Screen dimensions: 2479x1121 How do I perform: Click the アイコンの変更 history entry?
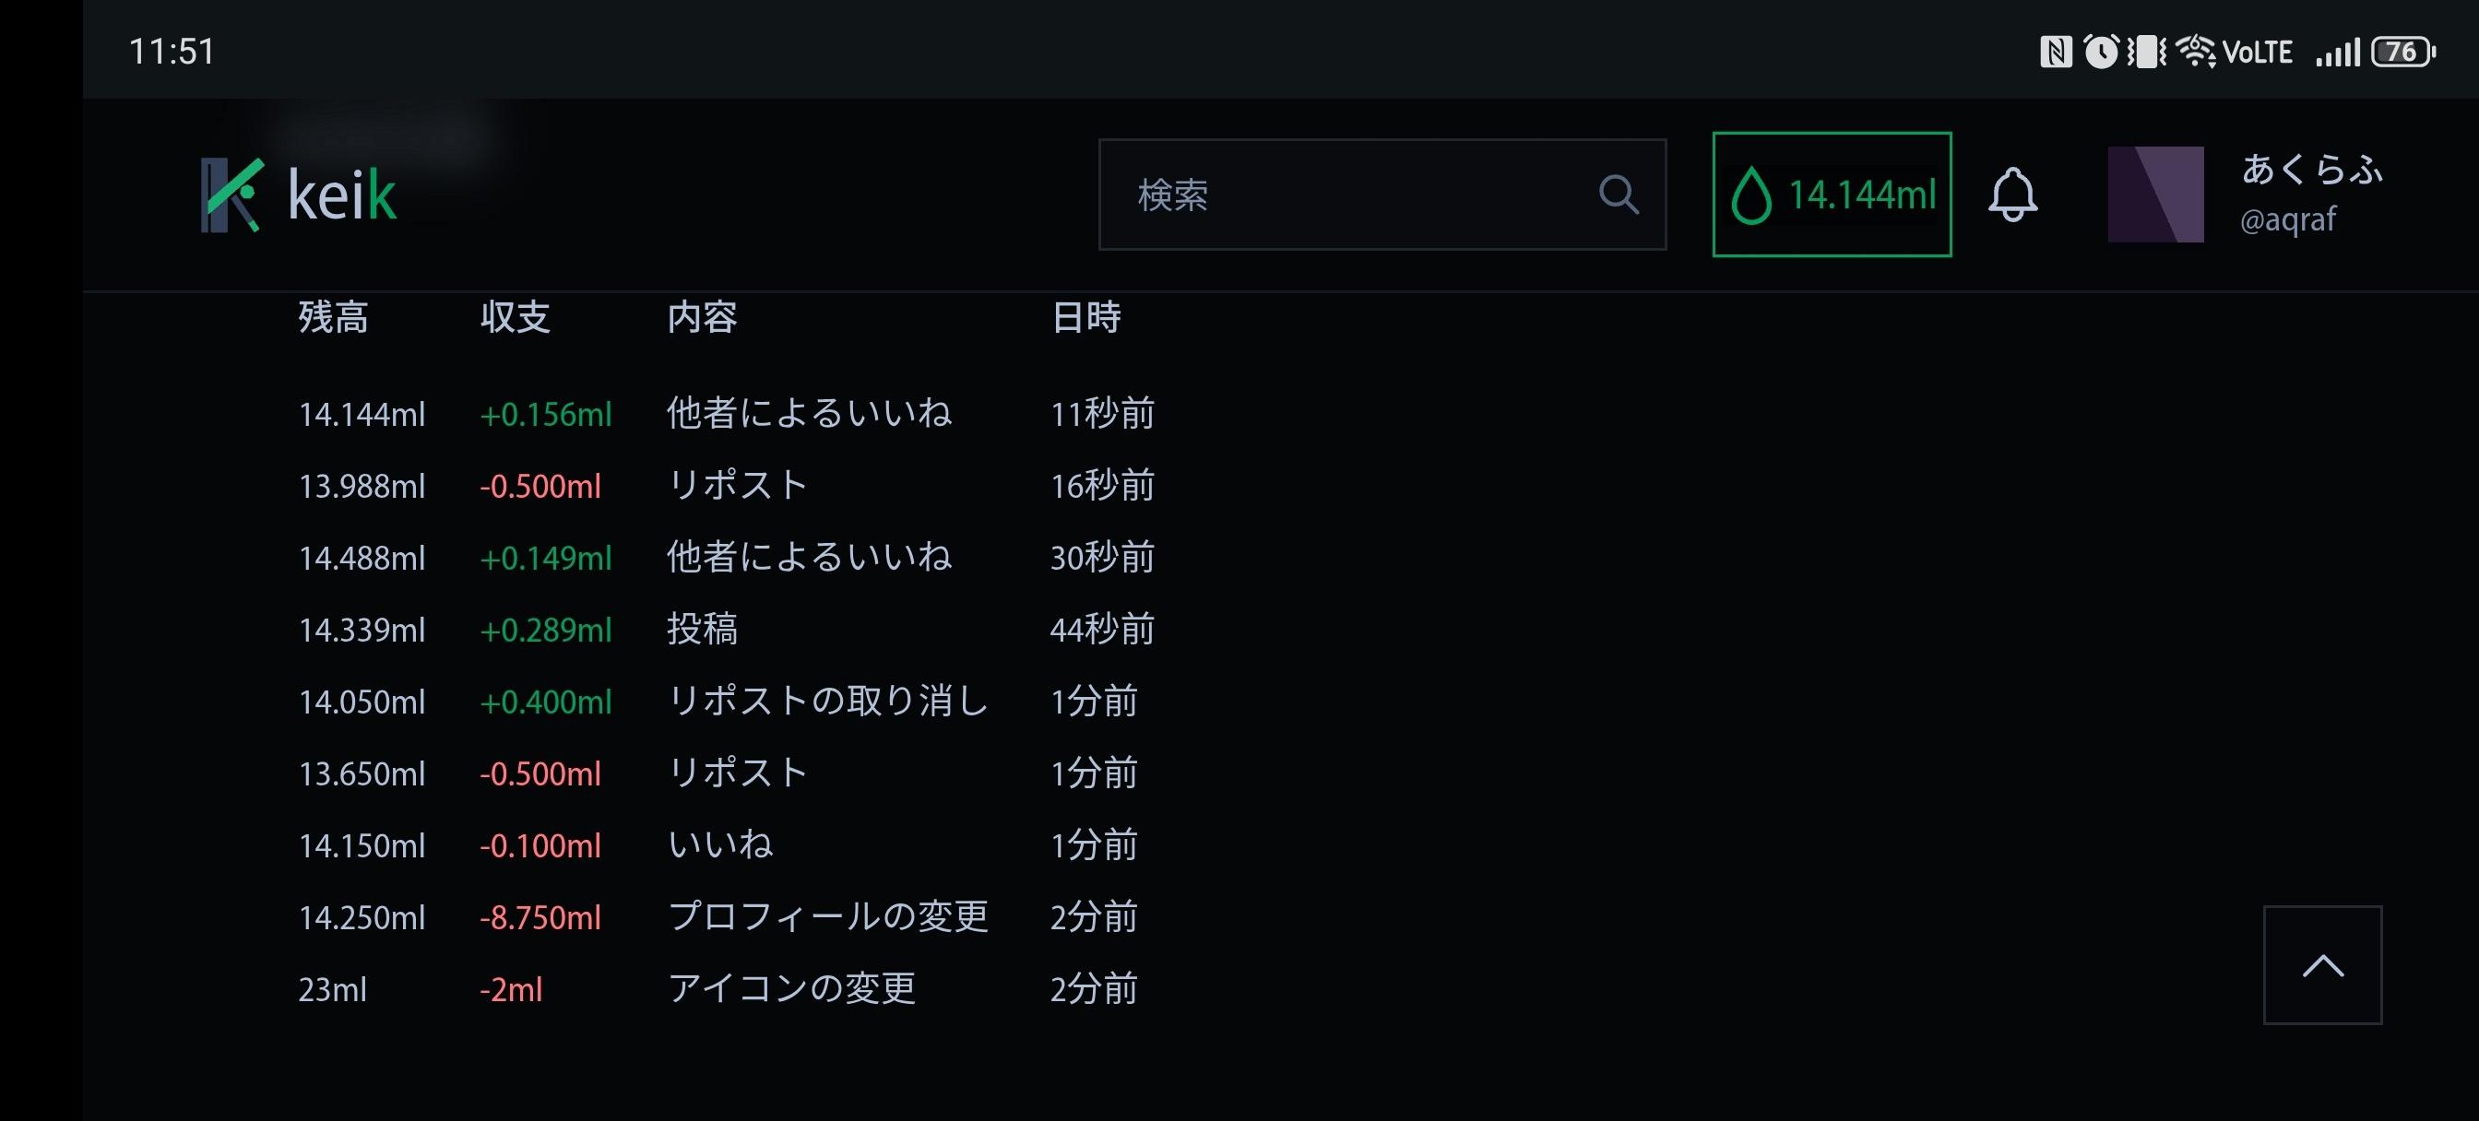(791, 989)
